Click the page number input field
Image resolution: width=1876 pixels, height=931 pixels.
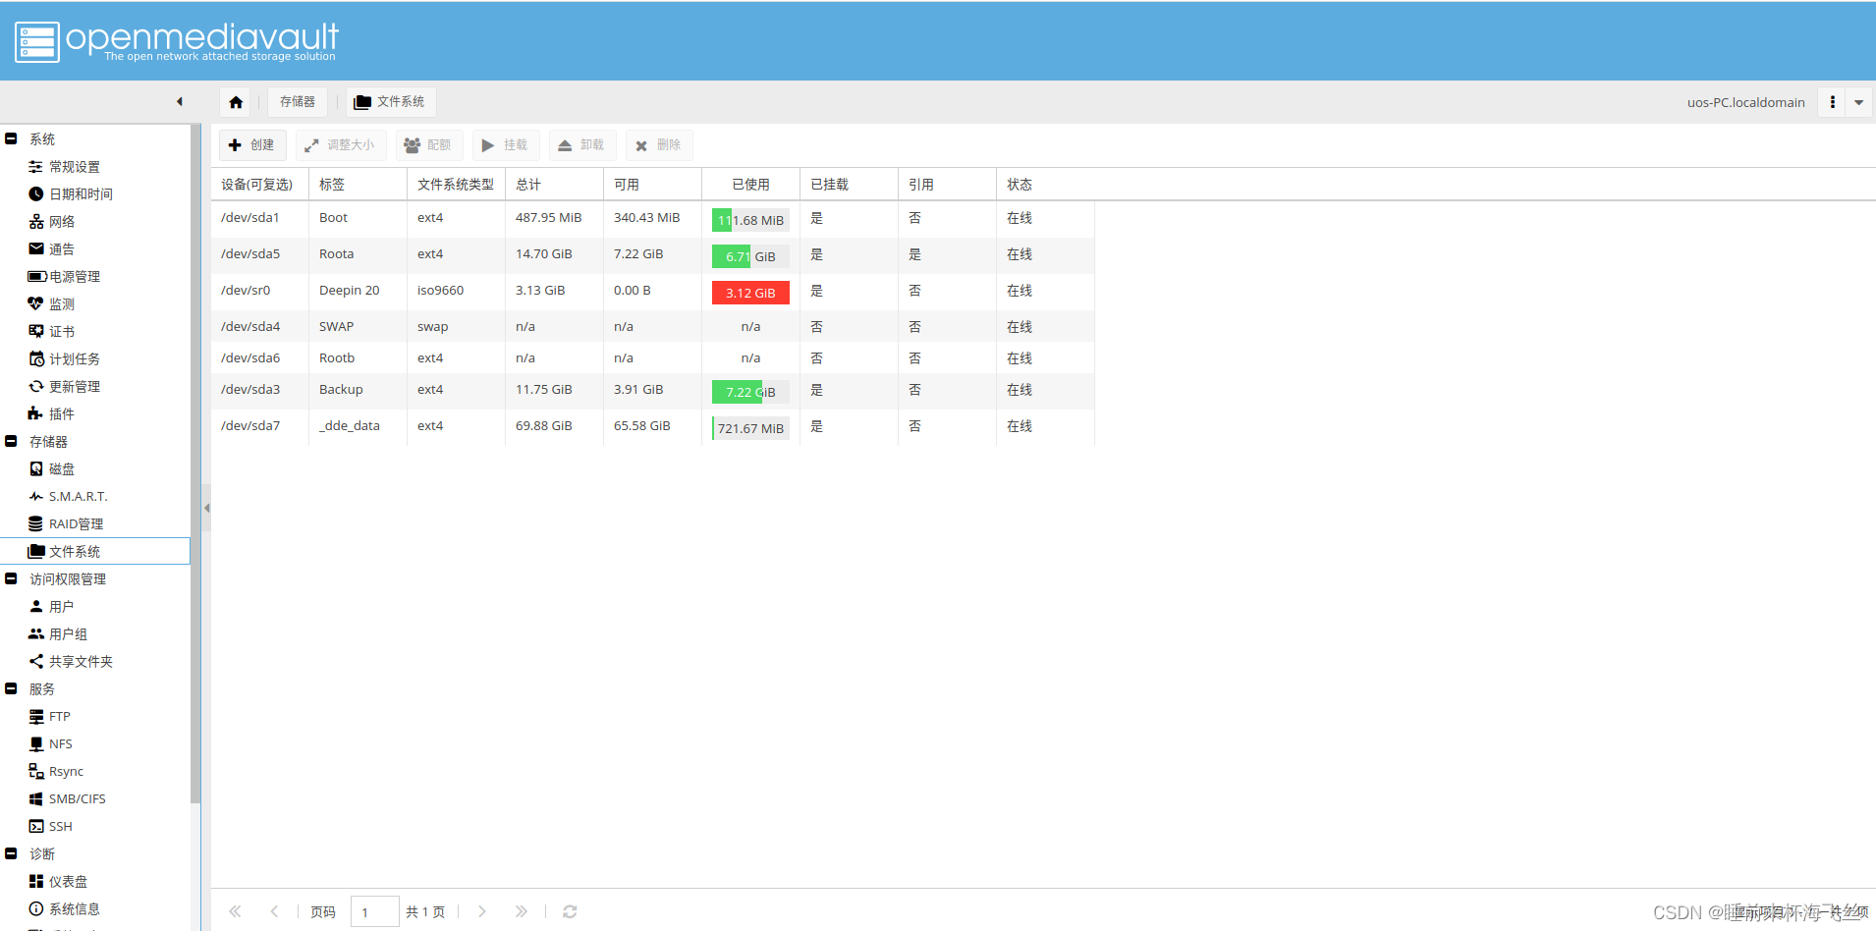tap(374, 912)
